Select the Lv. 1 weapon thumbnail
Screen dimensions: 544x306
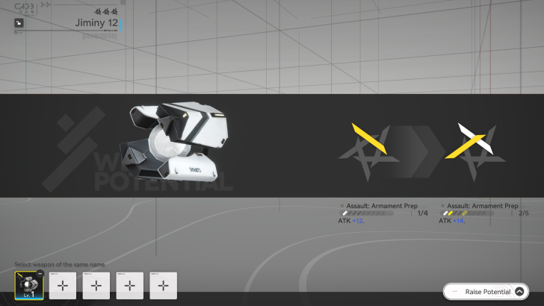29,285
